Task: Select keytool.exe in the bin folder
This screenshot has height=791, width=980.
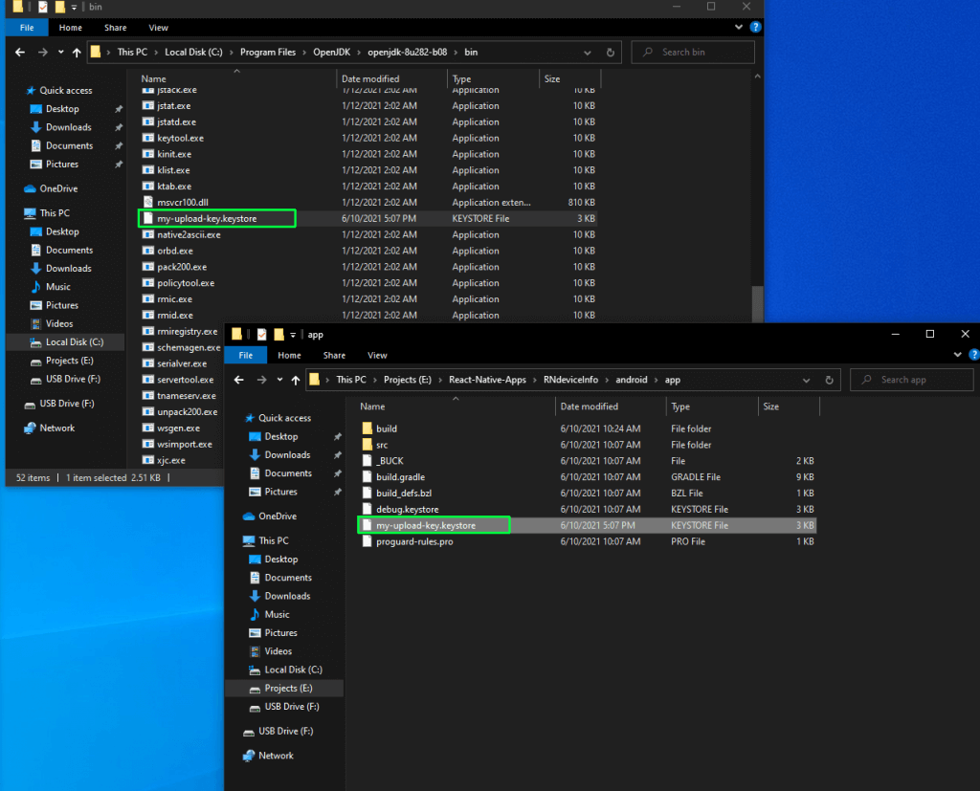Action: tap(180, 138)
